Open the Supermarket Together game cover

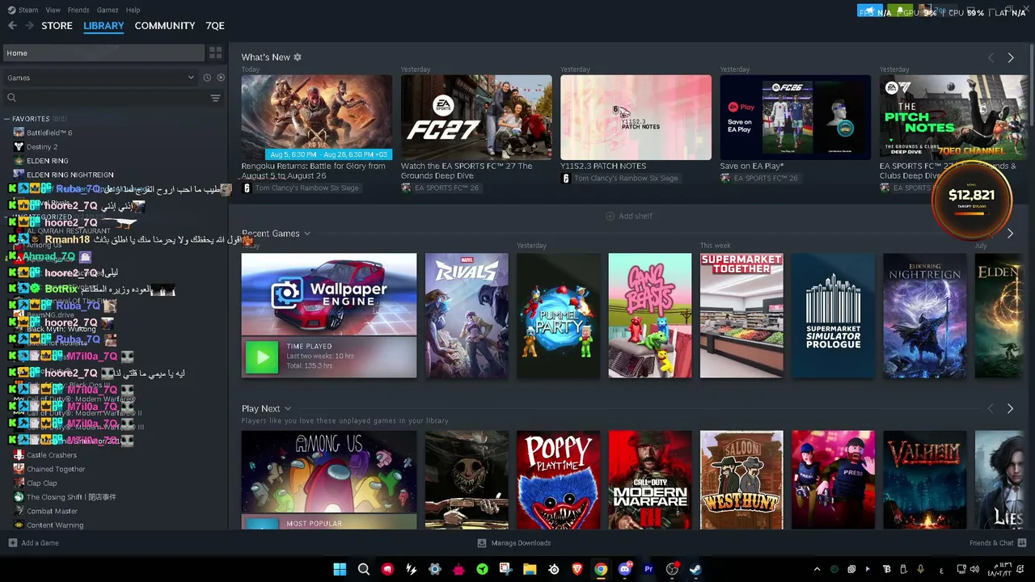[x=741, y=315]
